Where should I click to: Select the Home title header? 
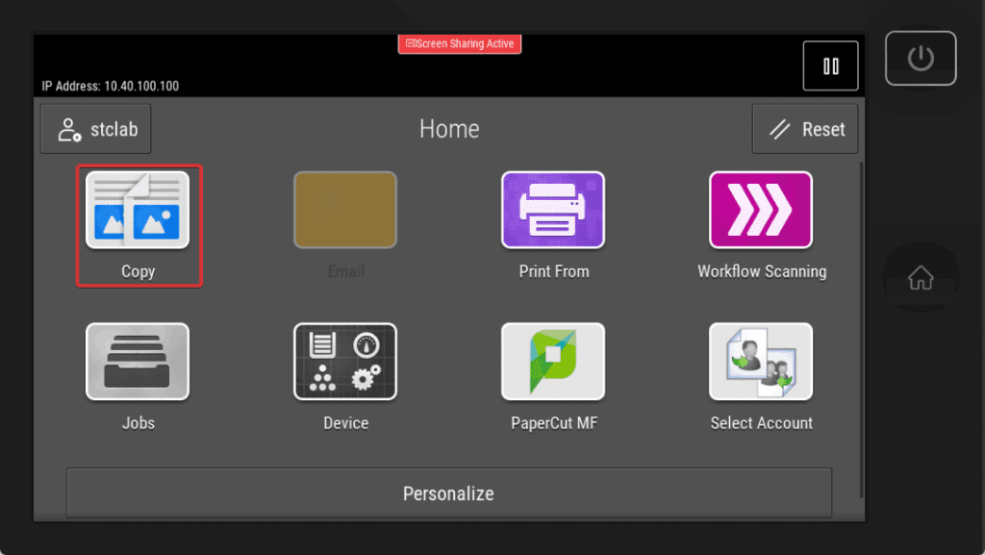[x=448, y=128]
